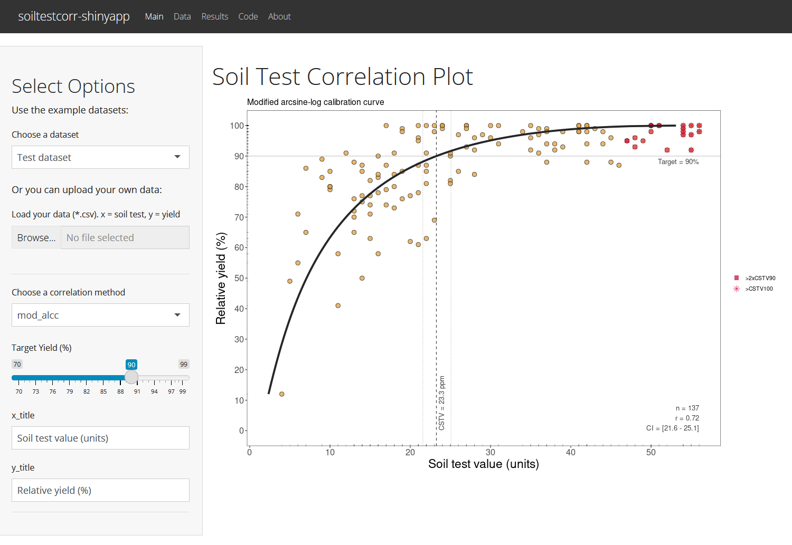
Task: Click the slider track near 97
Action: (x=171, y=378)
